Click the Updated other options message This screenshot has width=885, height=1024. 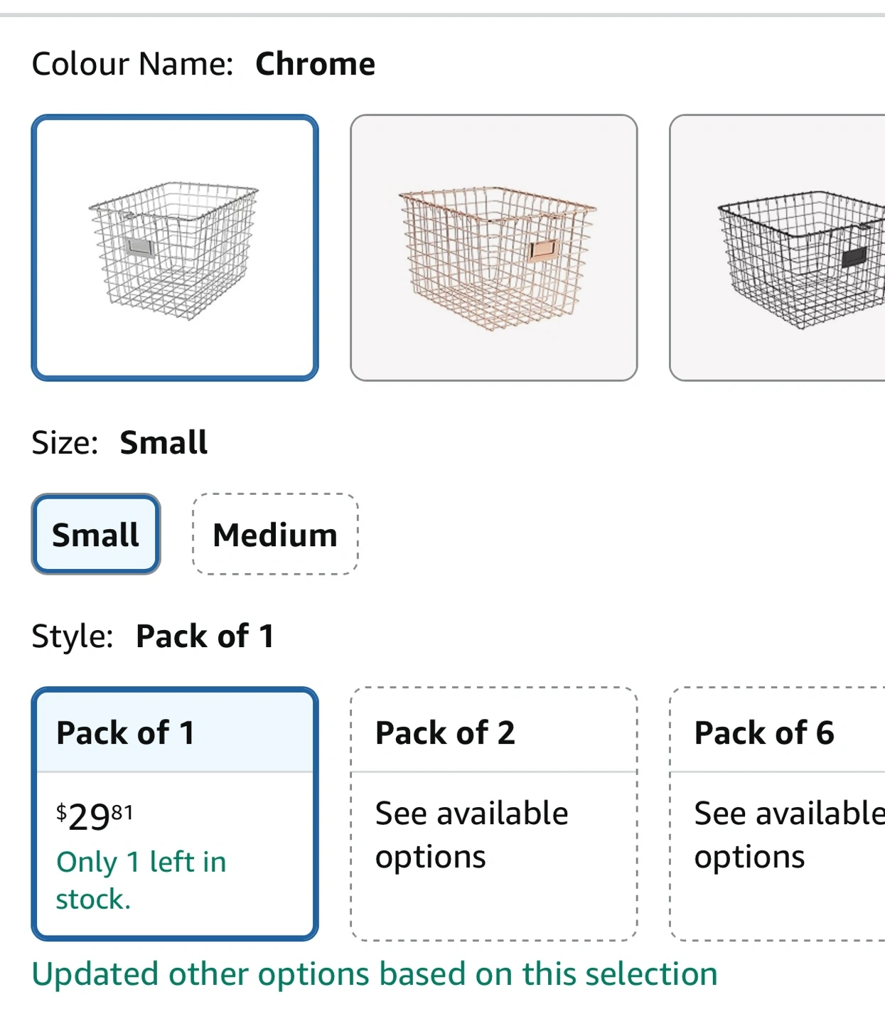point(375,974)
